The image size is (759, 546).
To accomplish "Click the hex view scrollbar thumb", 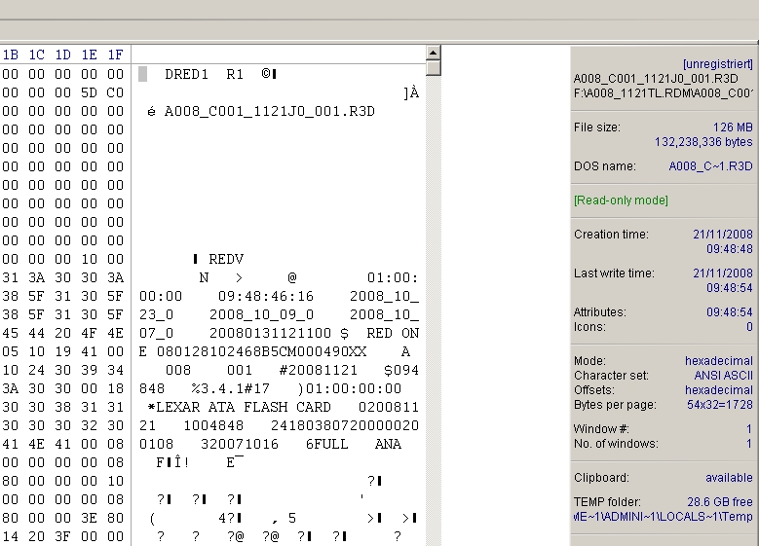I will pyautogui.click(x=434, y=68).
